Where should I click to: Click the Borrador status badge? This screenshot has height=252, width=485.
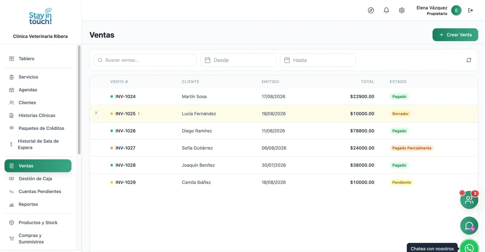click(400, 114)
